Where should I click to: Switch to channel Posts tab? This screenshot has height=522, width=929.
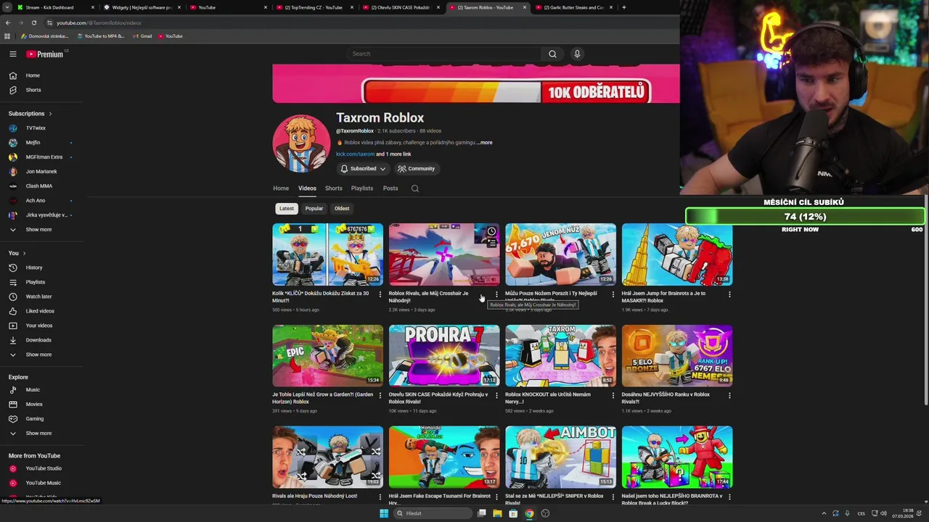tap(390, 188)
